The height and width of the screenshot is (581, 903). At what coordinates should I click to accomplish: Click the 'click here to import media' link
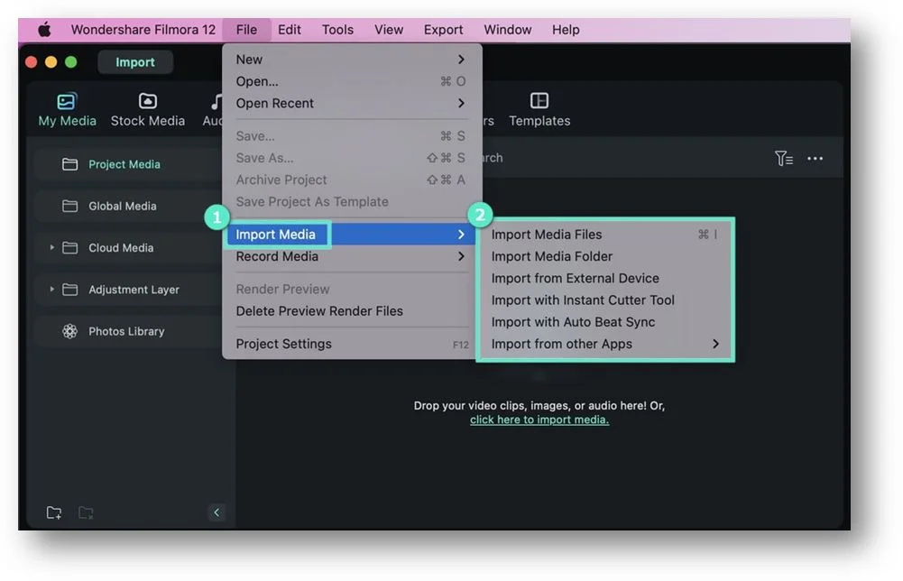(539, 420)
